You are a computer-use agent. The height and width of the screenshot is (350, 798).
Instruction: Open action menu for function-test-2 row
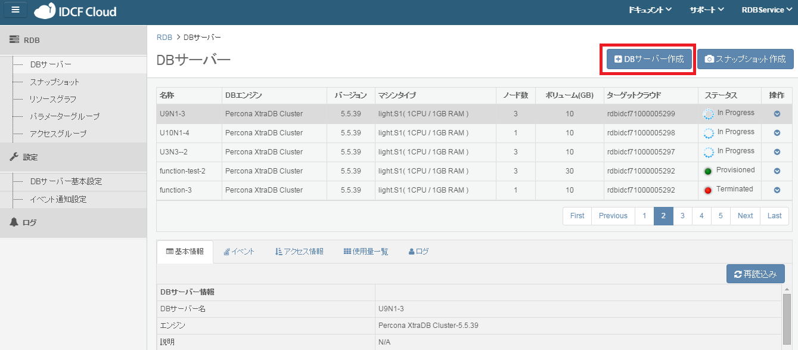coord(777,171)
